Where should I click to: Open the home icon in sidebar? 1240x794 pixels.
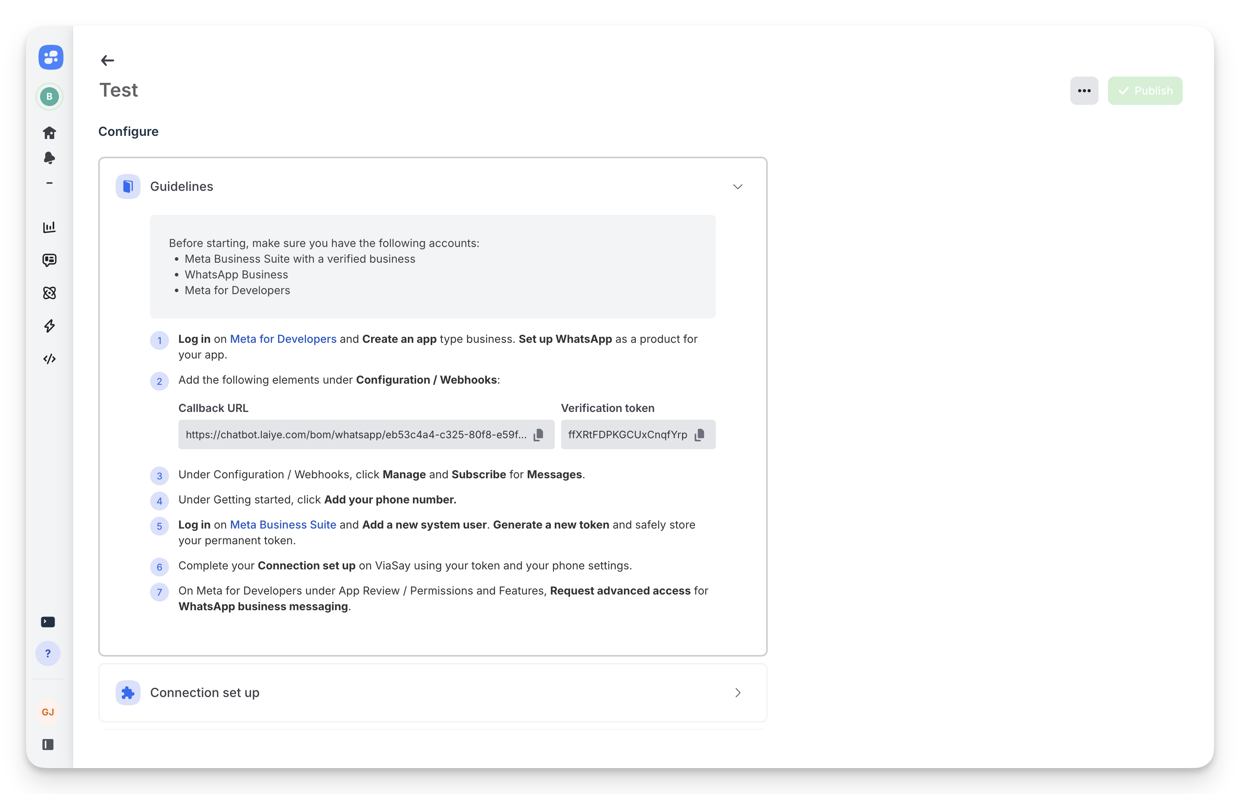coord(50,133)
